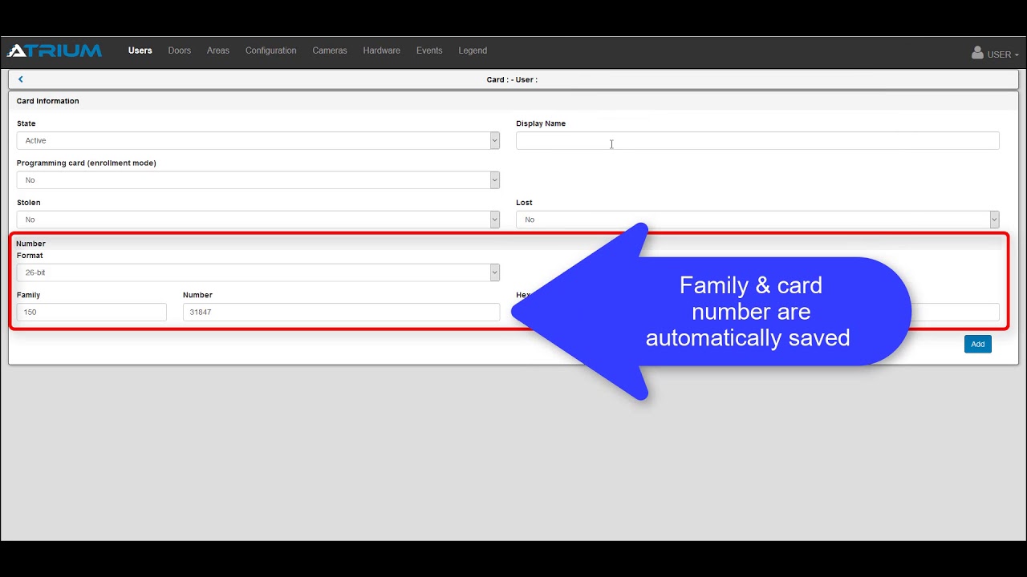This screenshot has width=1027, height=577.
Task: Expand the State dropdown
Action: 258,140
